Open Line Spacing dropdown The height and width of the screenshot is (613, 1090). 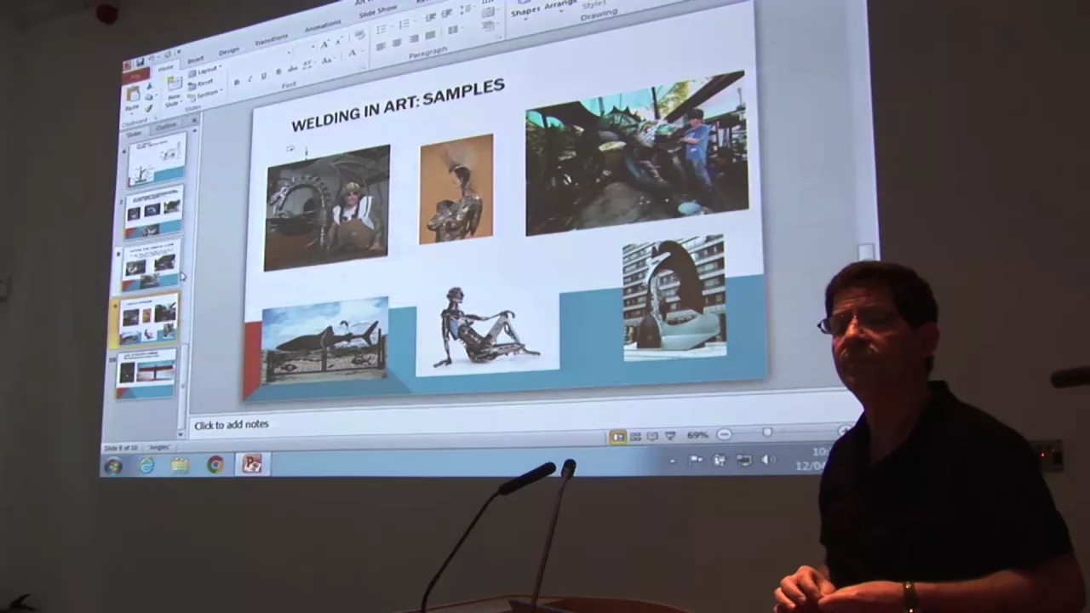(467, 9)
